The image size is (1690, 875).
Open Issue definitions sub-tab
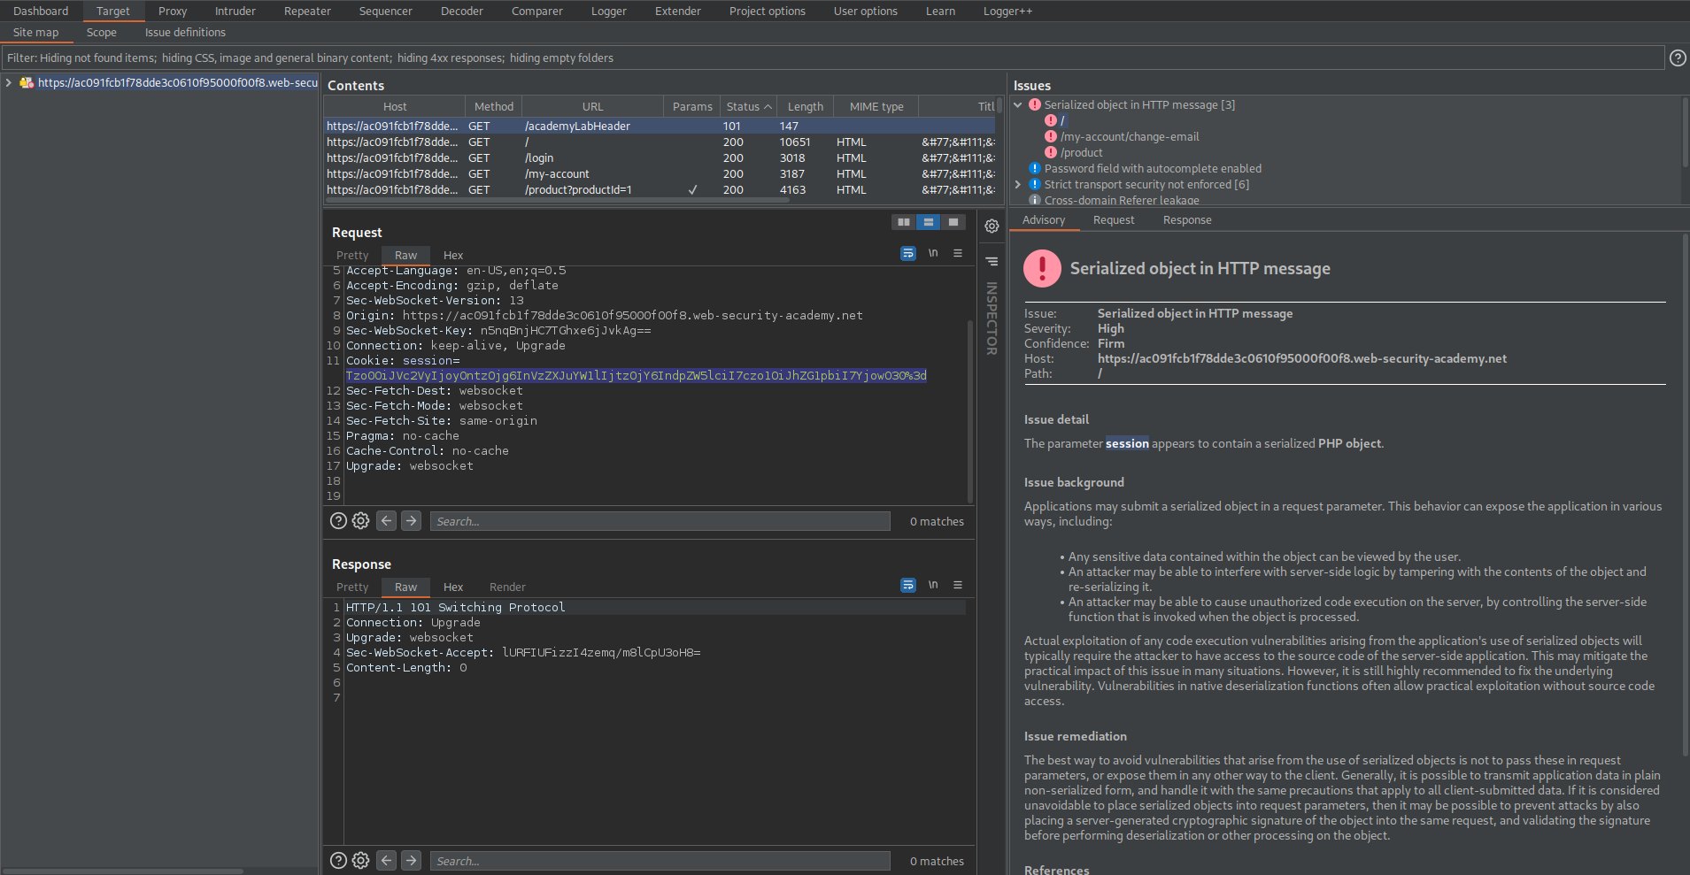[185, 33]
